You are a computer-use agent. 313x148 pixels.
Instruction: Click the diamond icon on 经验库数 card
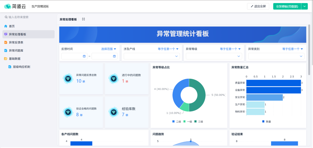click(113, 112)
